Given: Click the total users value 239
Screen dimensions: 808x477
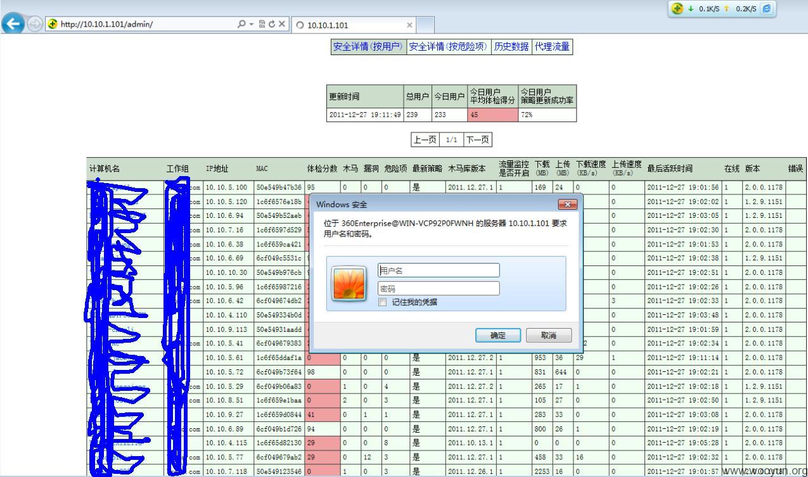Looking at the screenshot, I should click(x=417, y=115).
